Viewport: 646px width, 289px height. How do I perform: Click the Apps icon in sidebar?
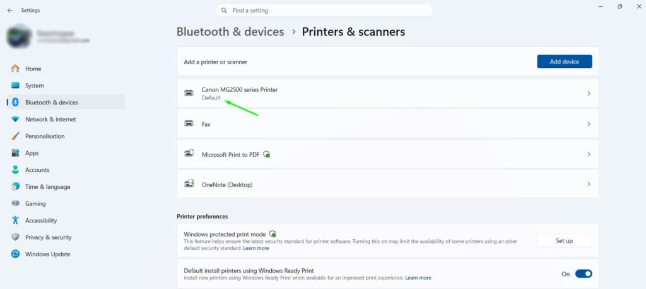point(15,153)
